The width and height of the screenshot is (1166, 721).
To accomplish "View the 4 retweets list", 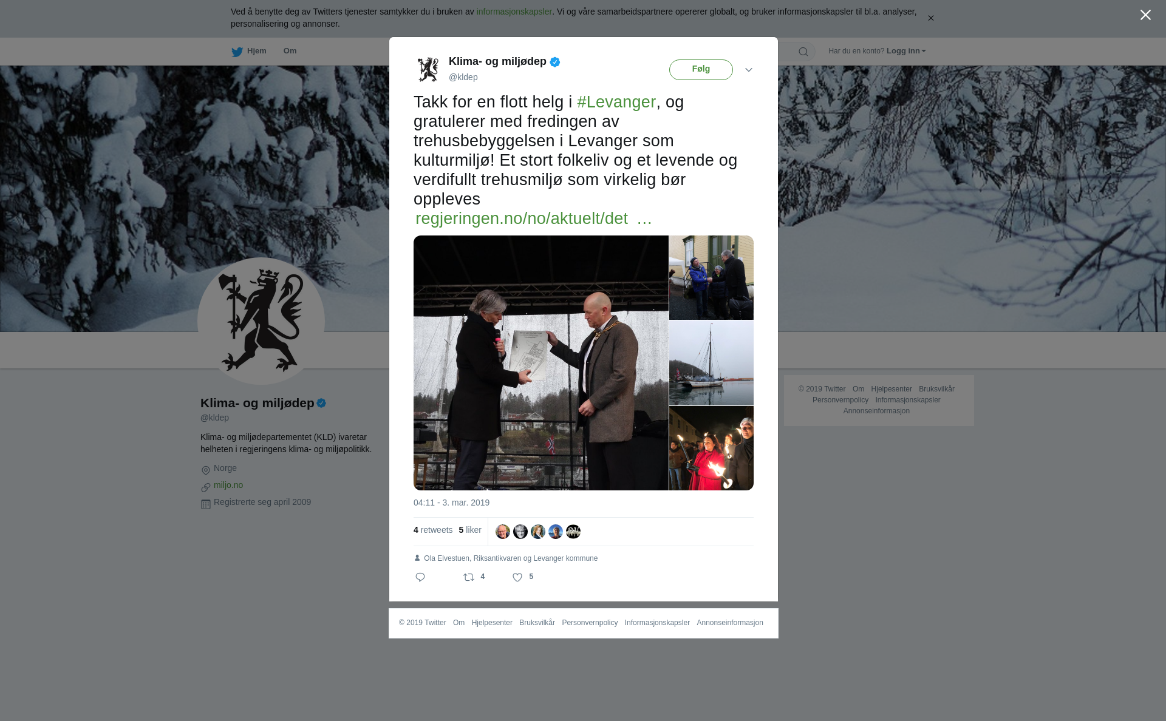I will pyautogui.click(x=433, y=530).
